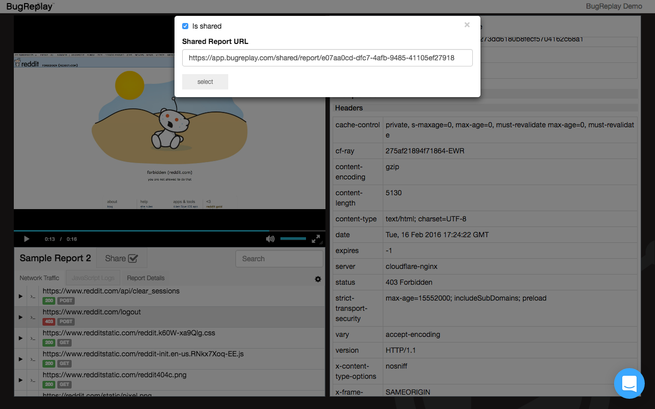Click the Headers section heading

(x=349, y=108)
